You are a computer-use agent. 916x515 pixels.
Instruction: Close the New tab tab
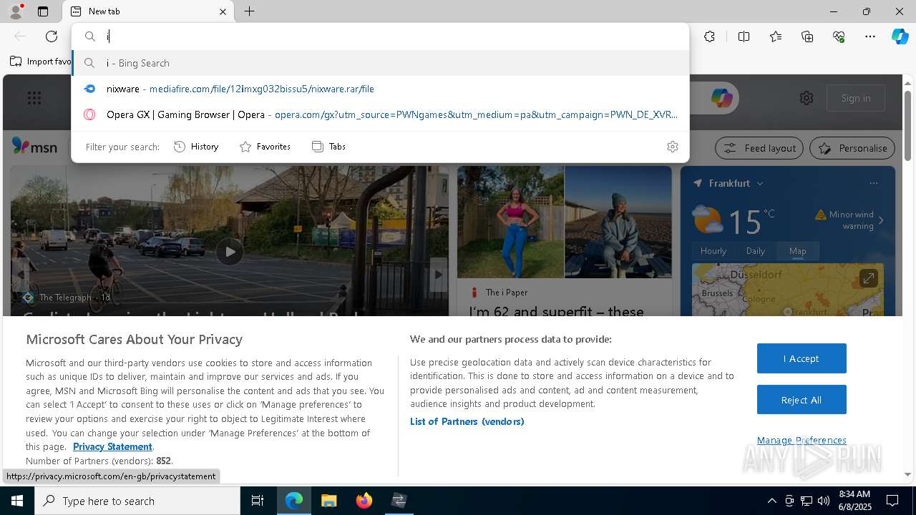(x=223, y=11)
